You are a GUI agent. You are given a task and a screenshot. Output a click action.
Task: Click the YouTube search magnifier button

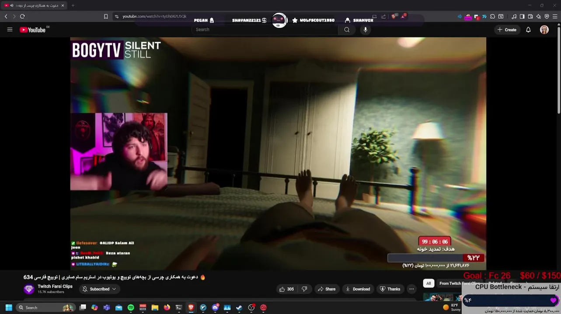click(347, 30)
